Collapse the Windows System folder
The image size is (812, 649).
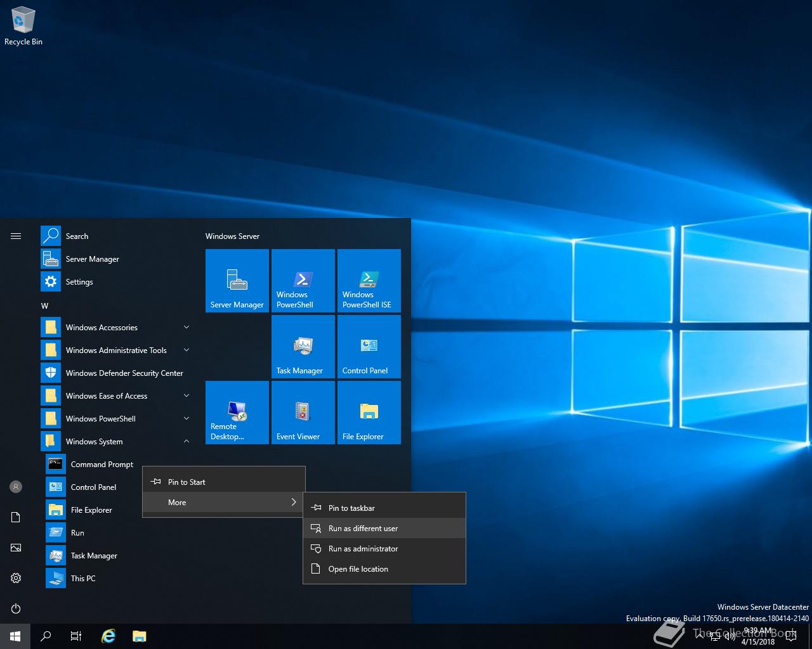click(x=117, y=441)
